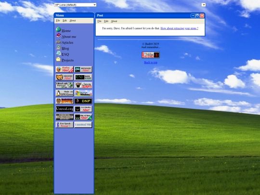Click the notepad icon beside FAQ
This screenshot has height=195, width=260.
click(58, 53)
